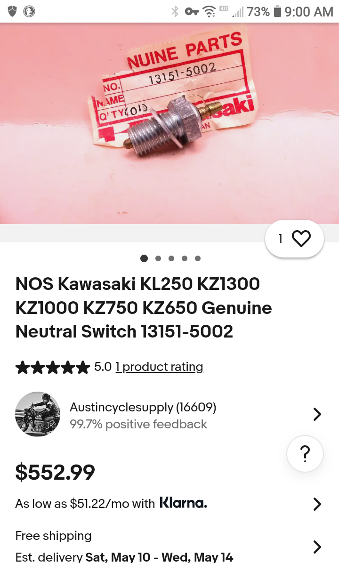Open the Austincyclesupply seller name
This screenshot has height=563, width=339.
click(x=143, y=407)
